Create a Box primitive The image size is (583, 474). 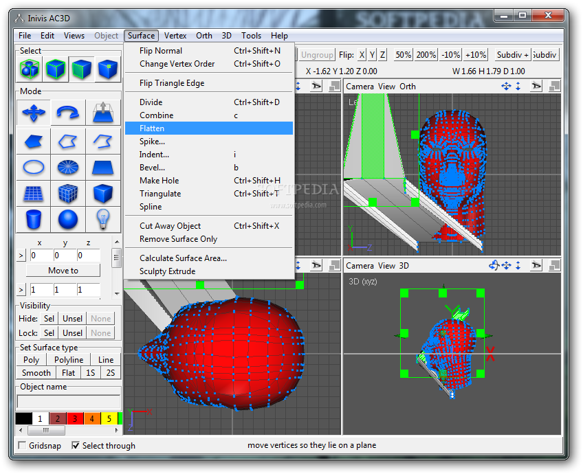click(103, 193)
